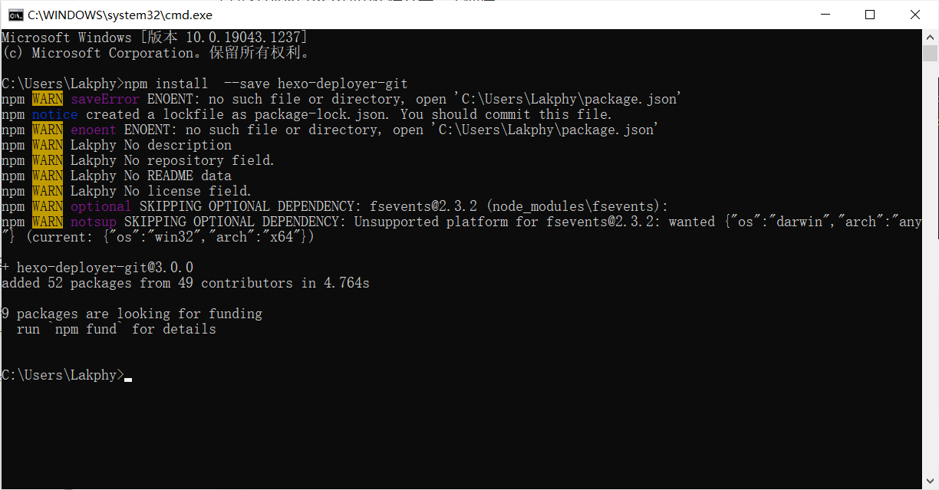Click the 9 packages looking for funding text
The height and width of the screenshot is (490, 939).
(x=132, y=314)
